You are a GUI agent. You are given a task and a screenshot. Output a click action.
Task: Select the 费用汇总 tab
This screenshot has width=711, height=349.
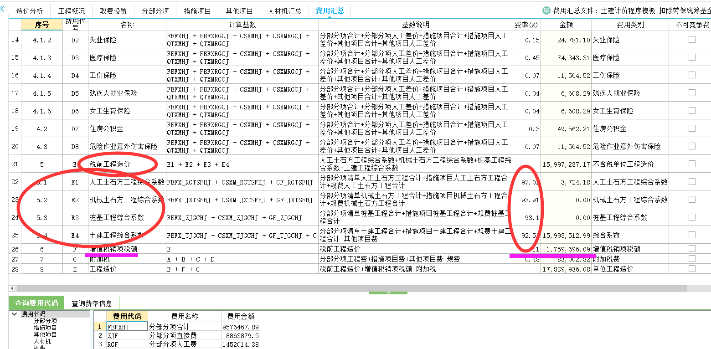[x=330, y=11]
